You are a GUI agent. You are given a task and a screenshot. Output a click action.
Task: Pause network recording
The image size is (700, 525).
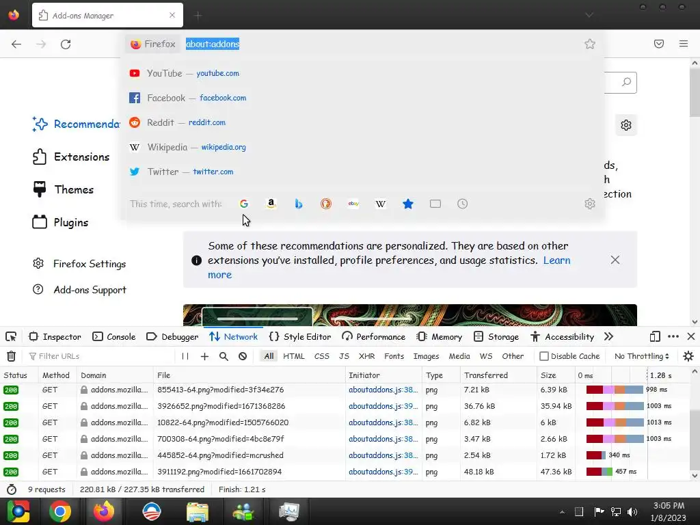(185, 356)
